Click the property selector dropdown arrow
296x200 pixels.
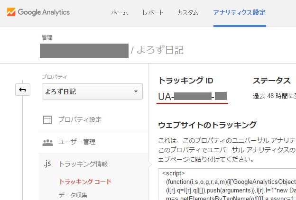(136, 91)
